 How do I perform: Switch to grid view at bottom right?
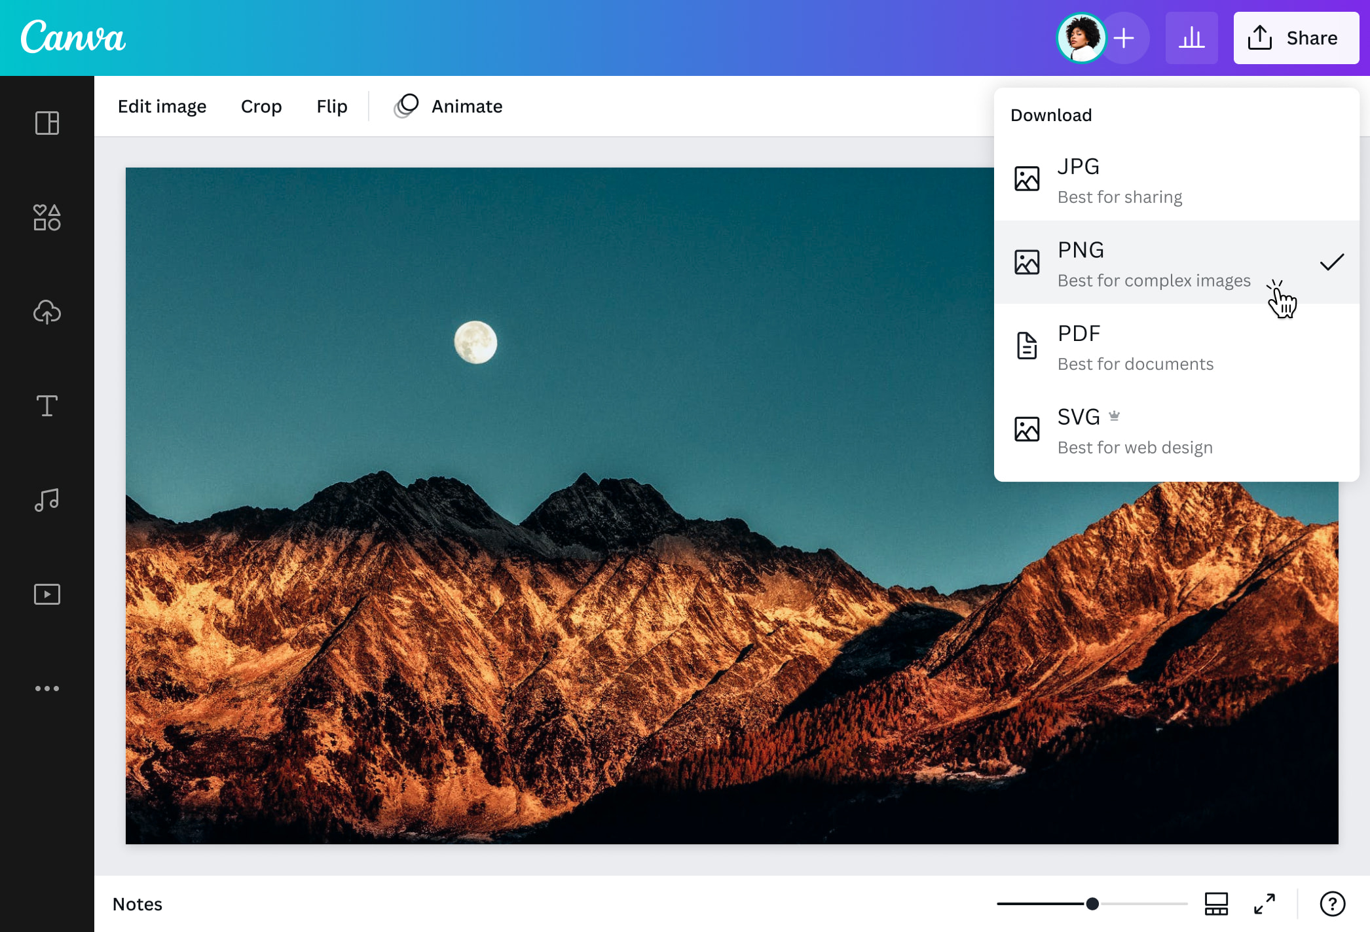tap(1216, 904)
